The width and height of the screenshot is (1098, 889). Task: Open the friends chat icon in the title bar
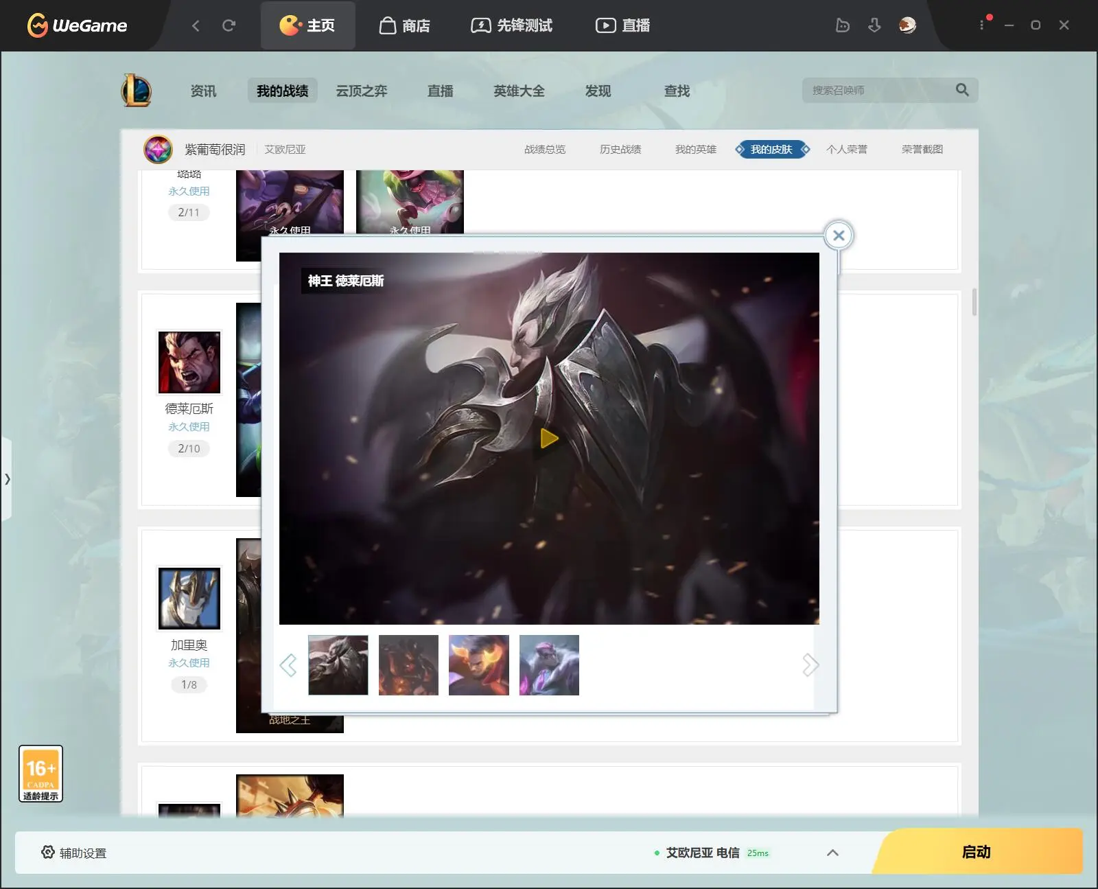[842, 25]
